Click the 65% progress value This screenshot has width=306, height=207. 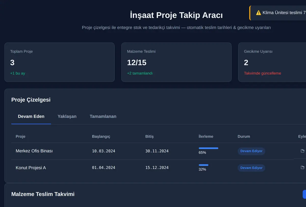202,153
